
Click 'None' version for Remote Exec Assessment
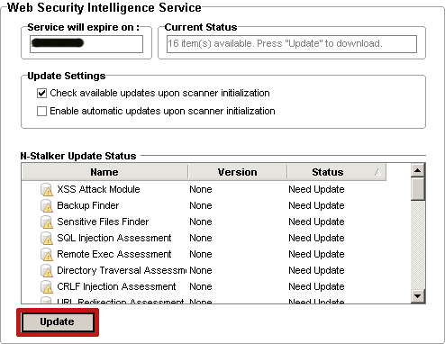coord(201,254)
